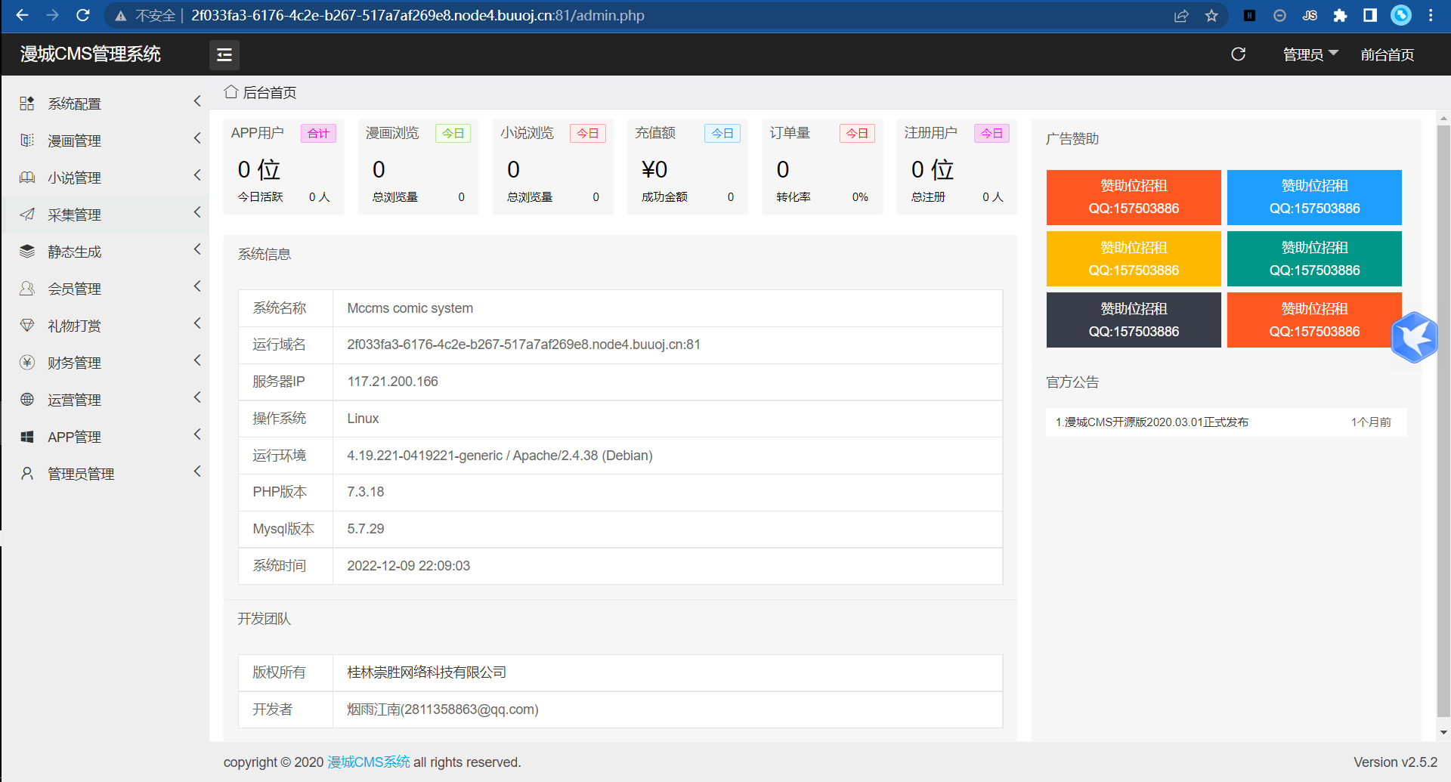Screen dimensions: 1451x782
Task: Click the 采集管理 paper plane icon
Action: coord(27,215)
